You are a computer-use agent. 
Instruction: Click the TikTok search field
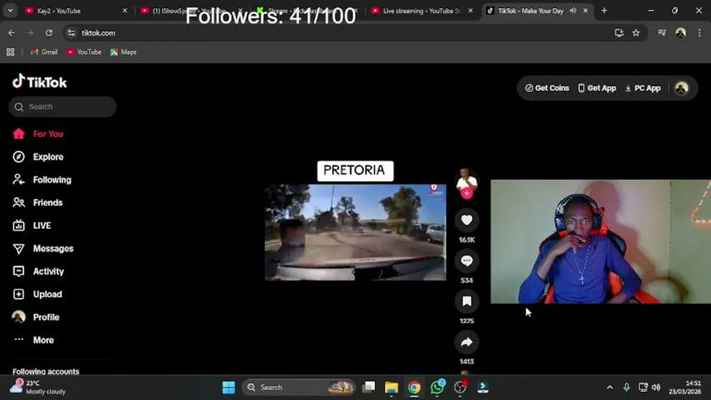coord(62,107)
